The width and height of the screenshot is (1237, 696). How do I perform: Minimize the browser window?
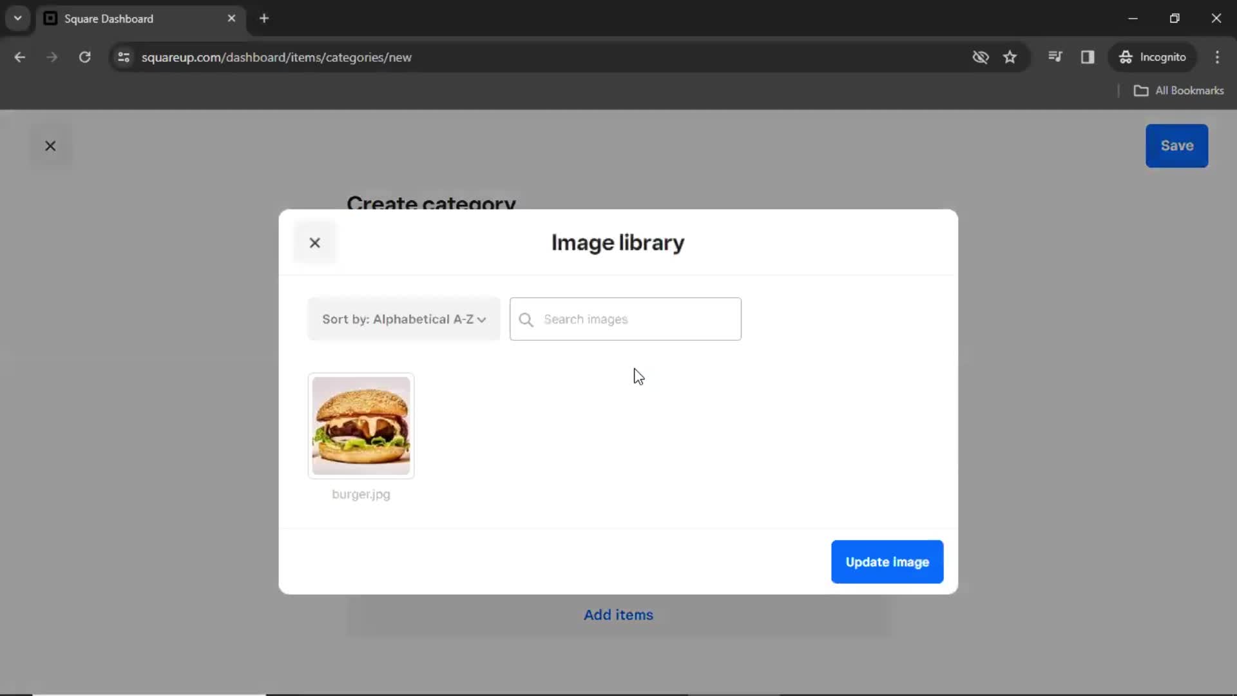pyautogui.click(x=1133, y=19)
